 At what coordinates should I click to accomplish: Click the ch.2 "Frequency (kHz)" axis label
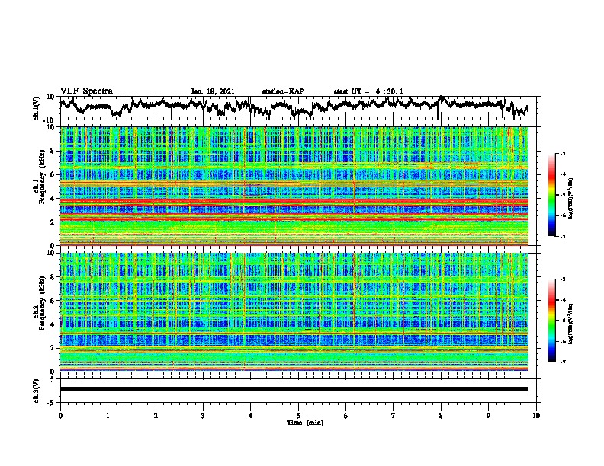click(42, 303)
